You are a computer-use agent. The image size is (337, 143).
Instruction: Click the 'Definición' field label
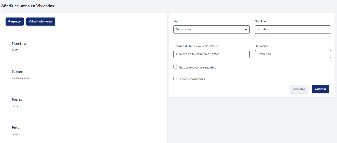(261, 46)
